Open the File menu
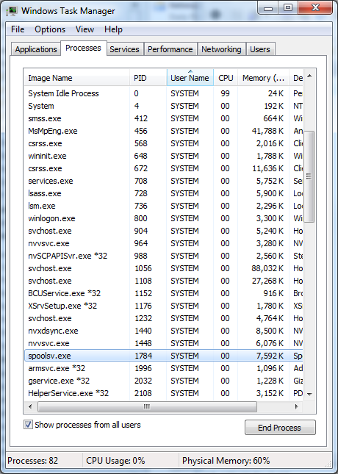Viewport: 338px width, 474px height. pyautogui.click(x=18, y=29)
